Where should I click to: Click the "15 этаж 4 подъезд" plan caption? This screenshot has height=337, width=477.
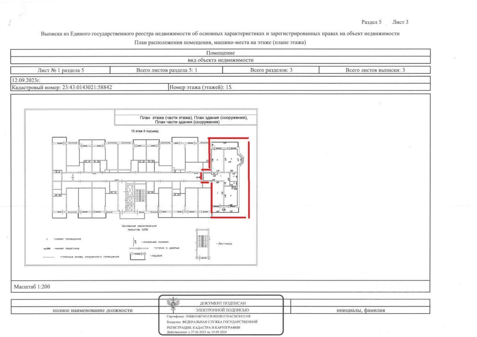pos(145,131)
